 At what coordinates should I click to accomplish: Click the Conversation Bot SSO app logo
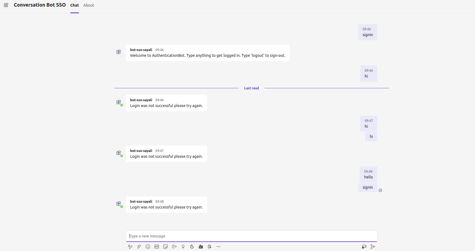tap(6, 5)
